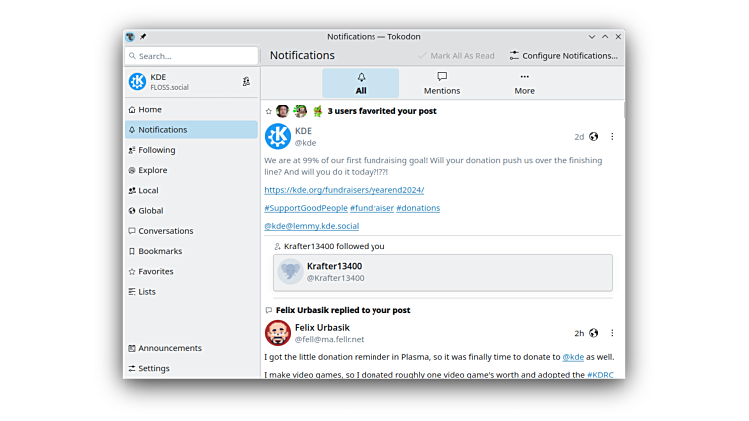Click inside the Search field

pos(194,56)
